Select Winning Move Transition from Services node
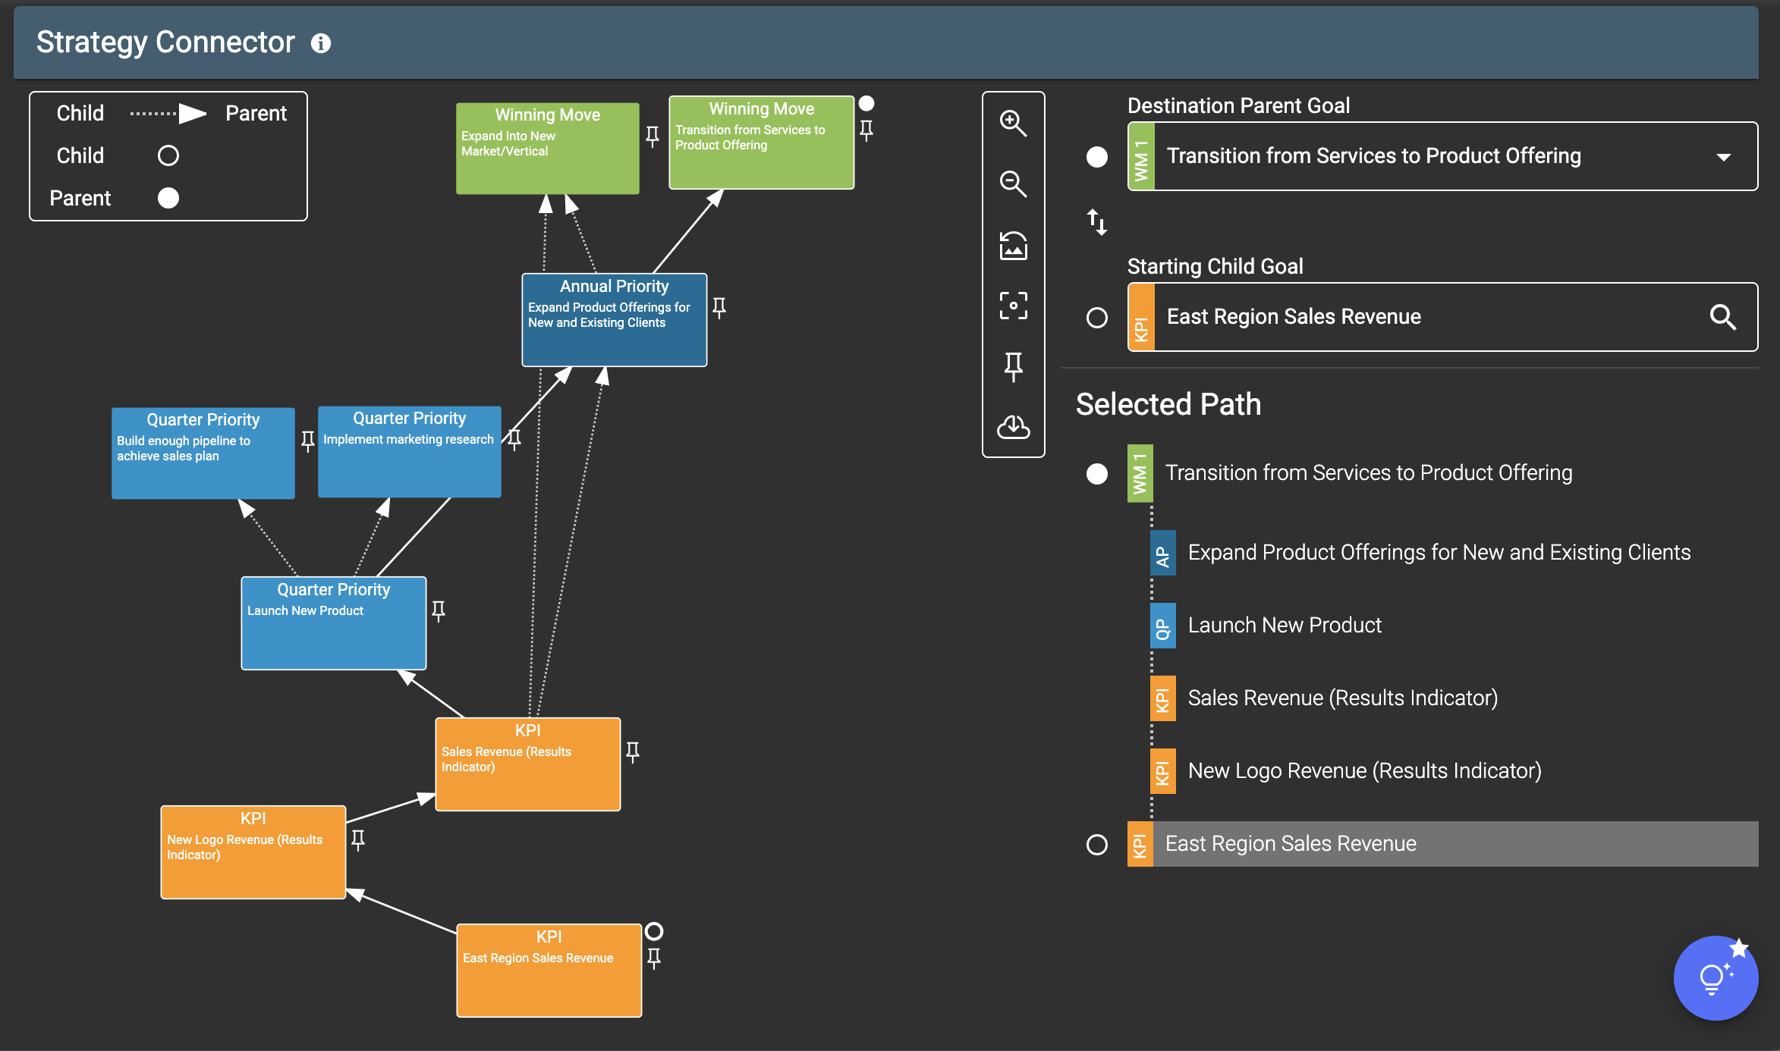Image resolution: width=1780 pixels, height=1051 pixels. [761, 143]
